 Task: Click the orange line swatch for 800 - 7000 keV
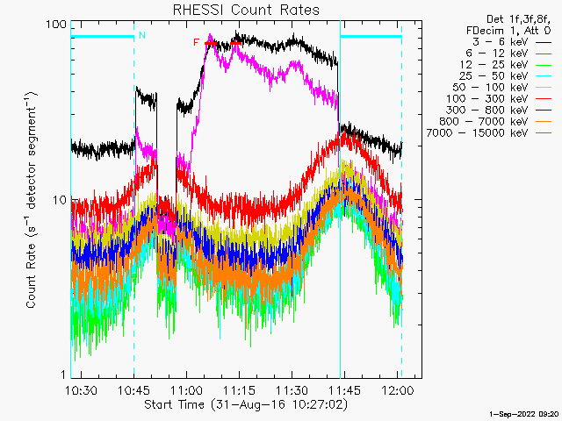[x=544, y=122]
